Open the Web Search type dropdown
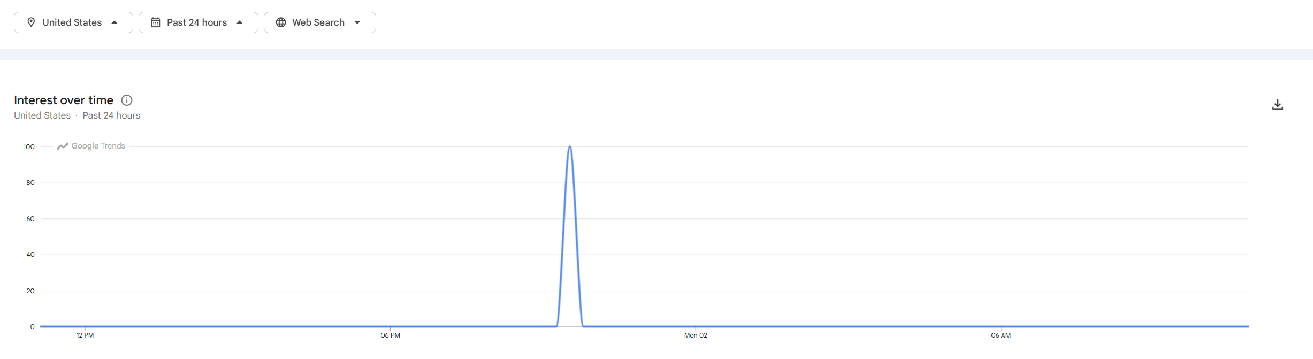Viewport: 1313px width, 359px height. (319, 22)
